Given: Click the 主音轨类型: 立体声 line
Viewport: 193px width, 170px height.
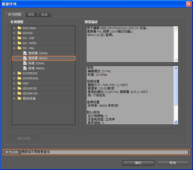Looking at the screenshot, I should [x=101, y=119].
